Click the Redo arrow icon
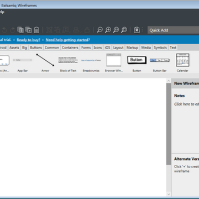The width and height of the screenshot is (199, 199). coord(12,30)
